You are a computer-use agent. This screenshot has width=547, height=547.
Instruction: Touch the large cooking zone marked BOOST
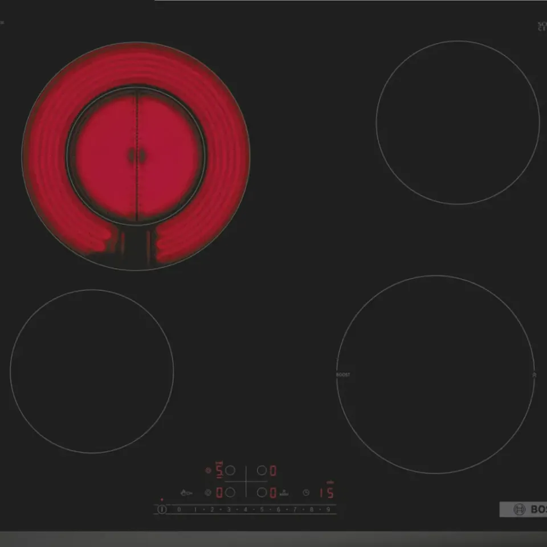435,375
